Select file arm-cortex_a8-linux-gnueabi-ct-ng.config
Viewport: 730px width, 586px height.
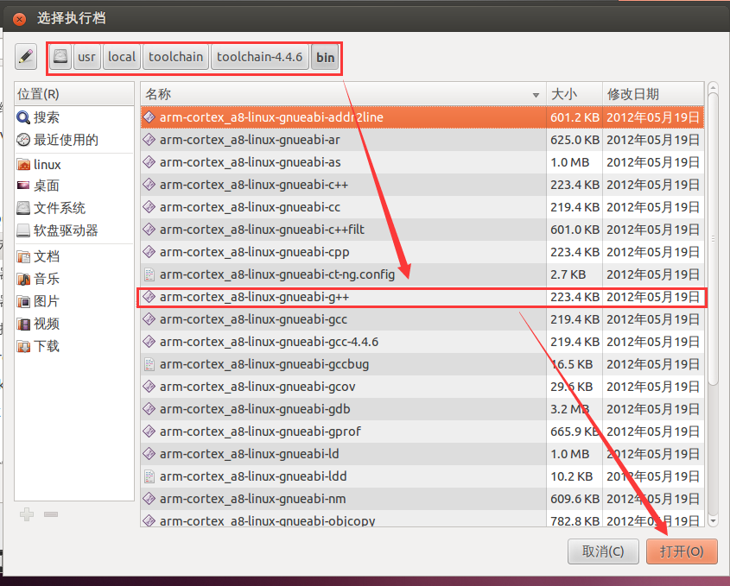coord(422,274)
